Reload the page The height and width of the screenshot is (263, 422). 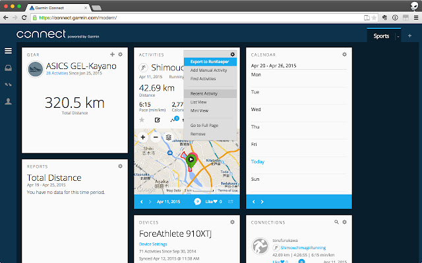pos(24,18)
